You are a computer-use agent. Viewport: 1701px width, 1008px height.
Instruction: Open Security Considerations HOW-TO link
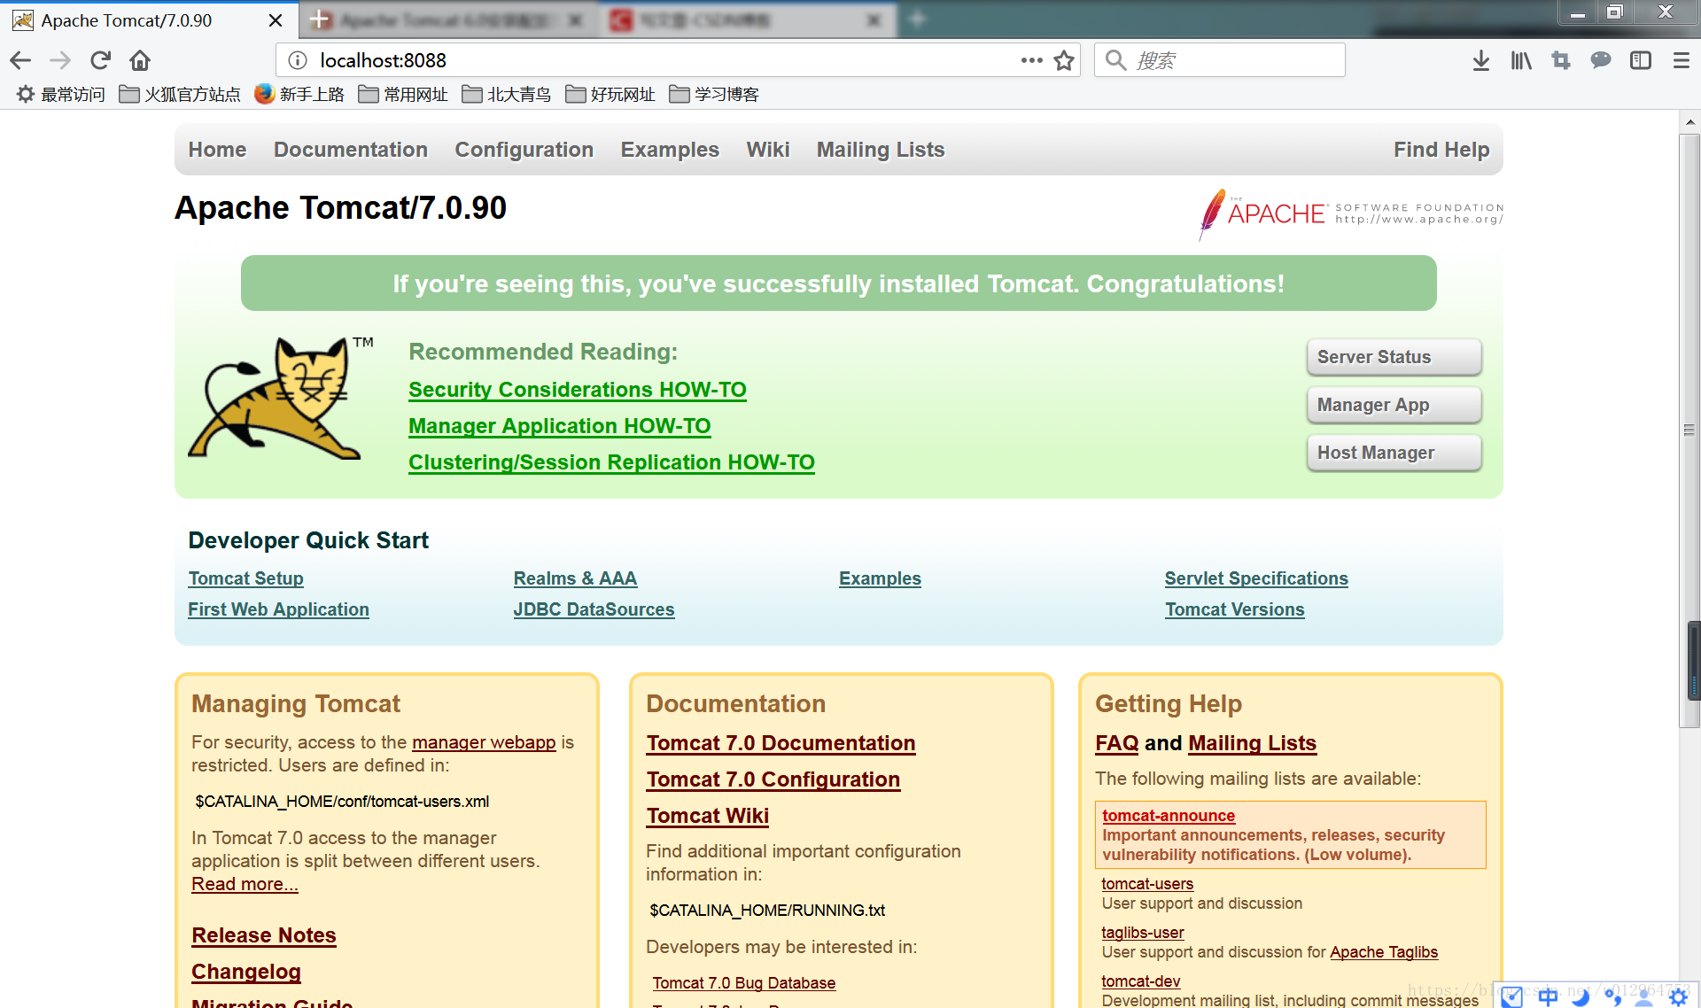tap(578, 390)
